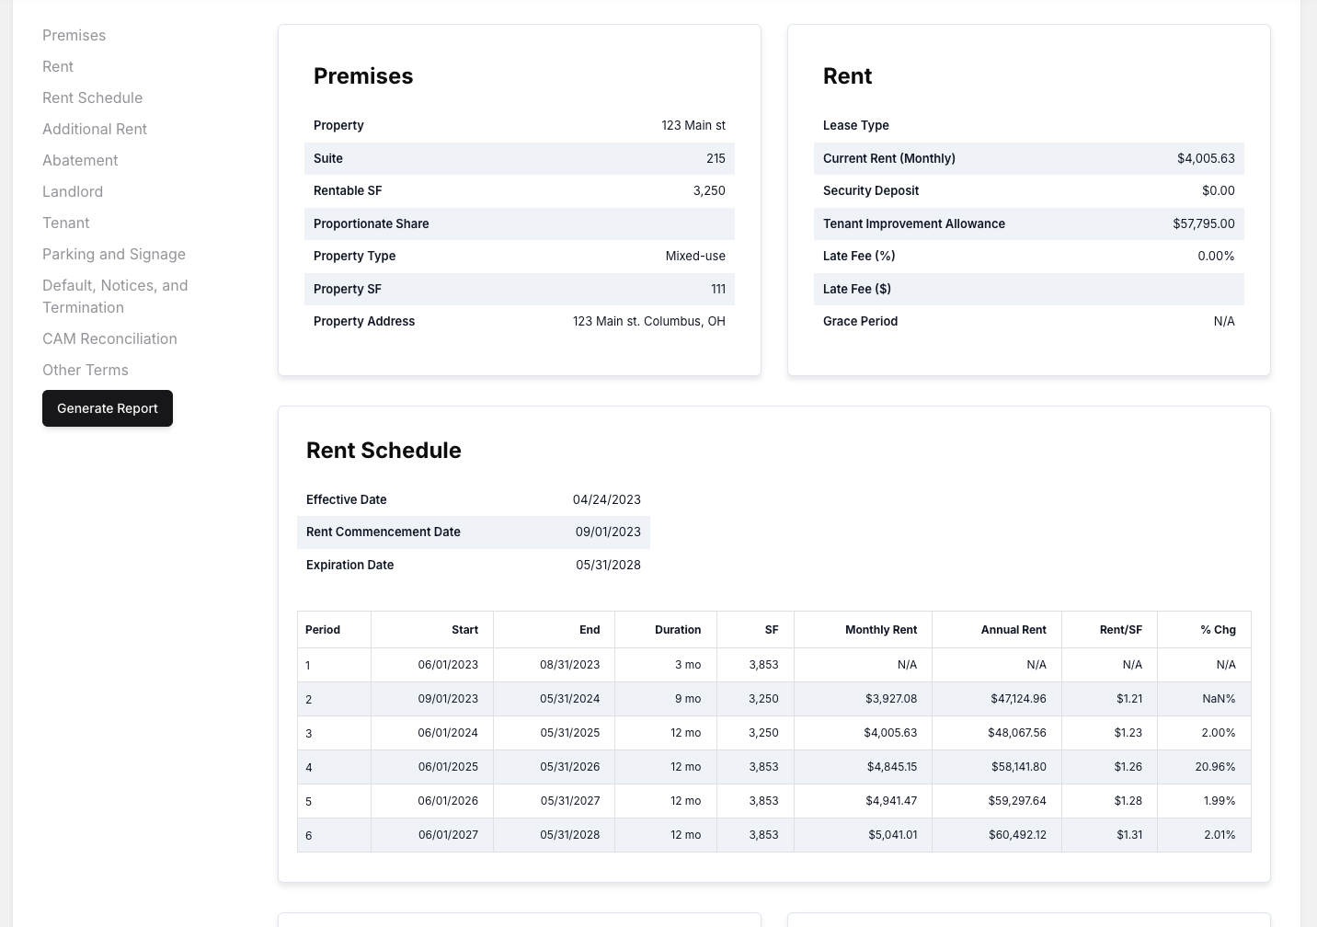Click the Rent Commencement Date value 09/01/2023

[x=608, y=532]
